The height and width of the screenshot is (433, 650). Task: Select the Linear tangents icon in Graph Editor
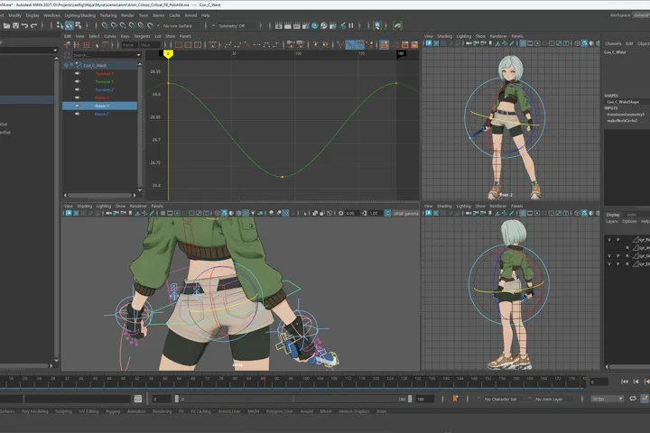point(247,45)
